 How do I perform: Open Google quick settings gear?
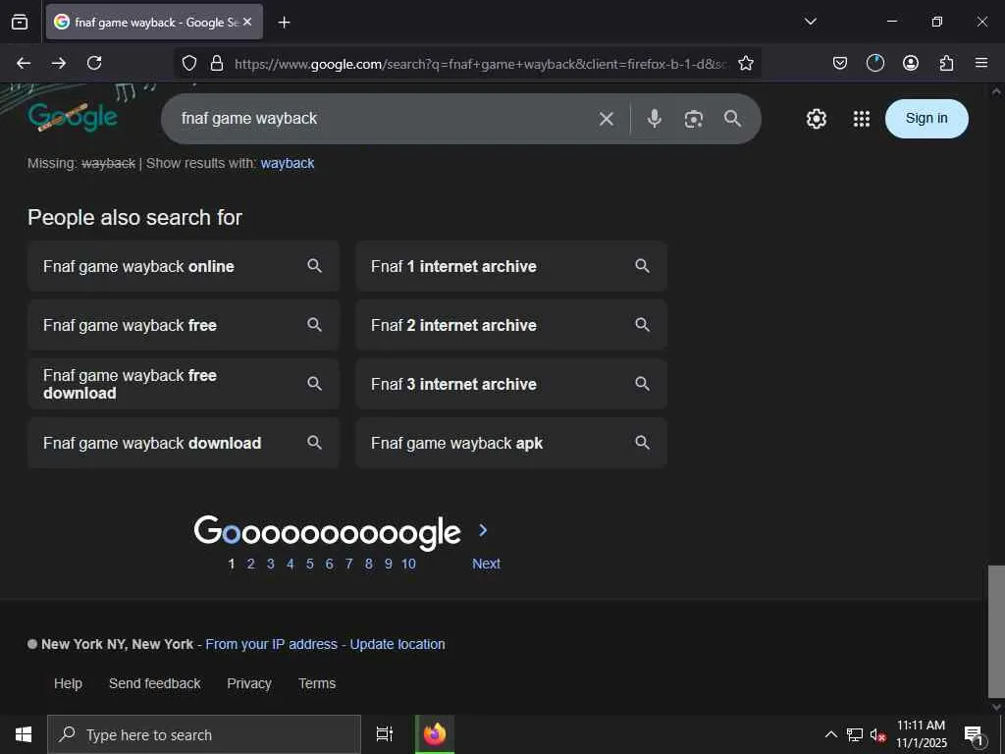pos(816,119)
